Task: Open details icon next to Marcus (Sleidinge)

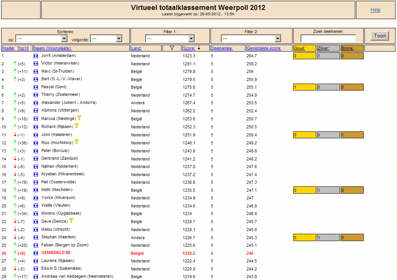Action: 36,119
